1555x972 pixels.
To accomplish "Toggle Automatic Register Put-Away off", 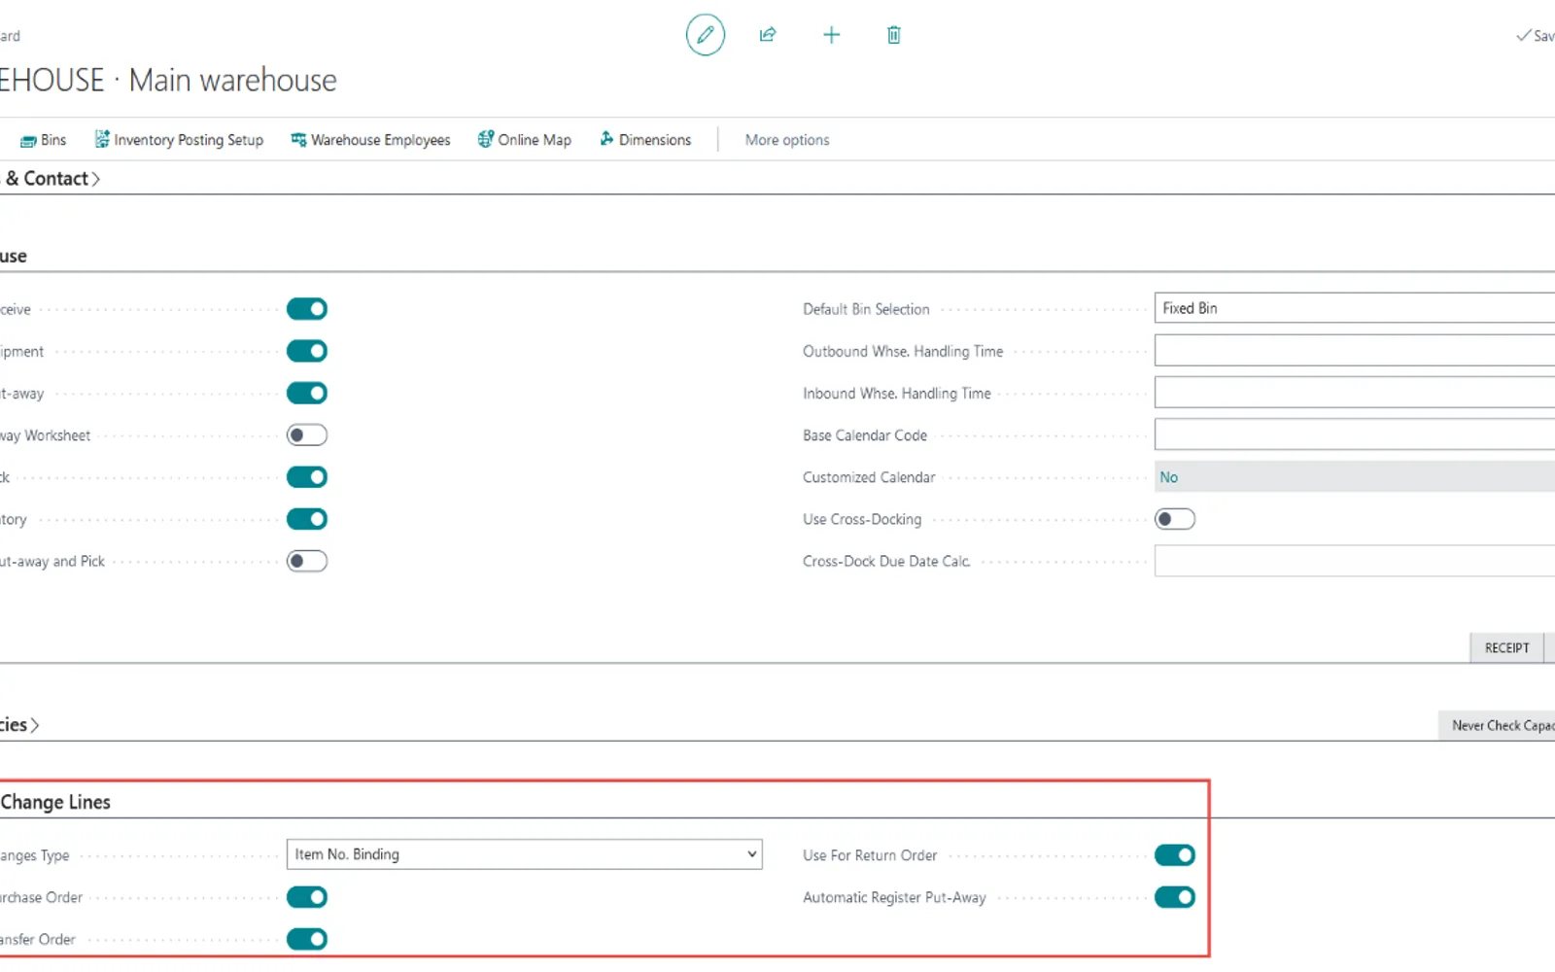I will point(1175,897).
